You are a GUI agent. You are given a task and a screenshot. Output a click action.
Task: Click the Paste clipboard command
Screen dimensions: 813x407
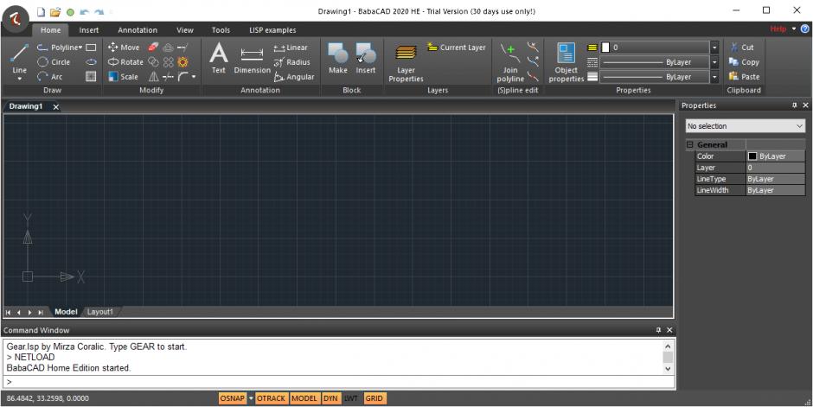tap(744, 76)
